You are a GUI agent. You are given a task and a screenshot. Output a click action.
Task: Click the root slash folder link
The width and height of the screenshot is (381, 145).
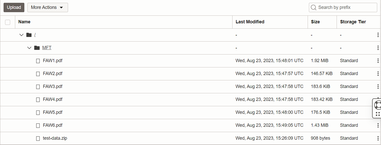pos(35,35)
